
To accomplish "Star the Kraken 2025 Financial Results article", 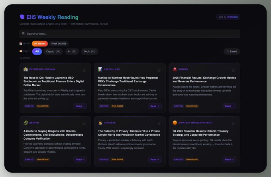I will pyautogui.click(x=233, y=70).
